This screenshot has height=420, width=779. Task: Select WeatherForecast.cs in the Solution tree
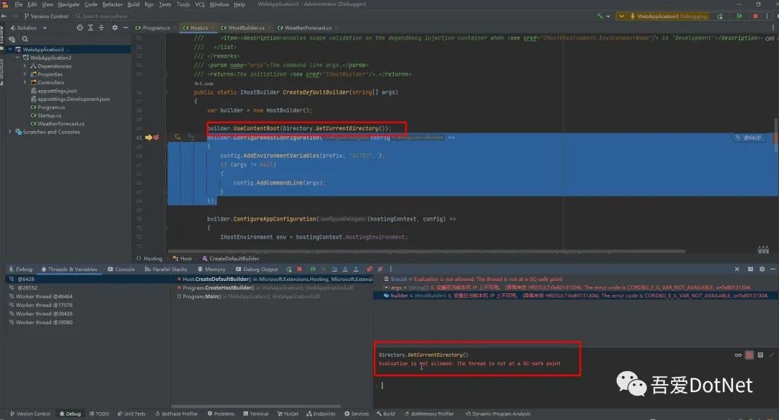(57, 124)
